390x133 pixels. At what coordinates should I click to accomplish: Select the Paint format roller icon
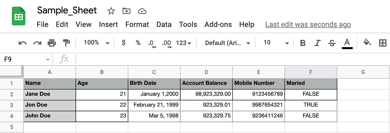(66, 43)
